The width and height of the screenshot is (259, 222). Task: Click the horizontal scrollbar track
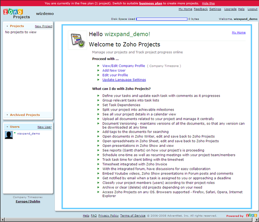pyautogui.click(x=129, y=220)
